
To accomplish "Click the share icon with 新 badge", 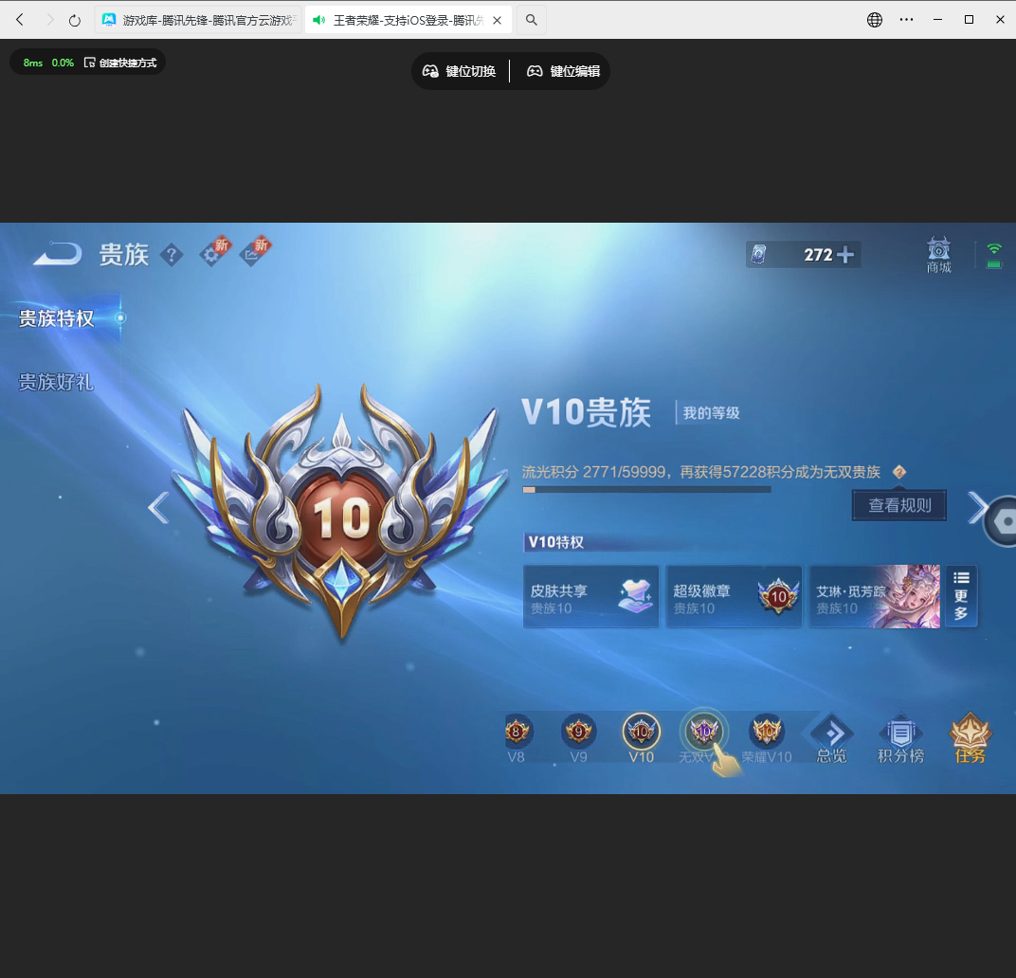I will pyautogui.click(x=253, y=254).
